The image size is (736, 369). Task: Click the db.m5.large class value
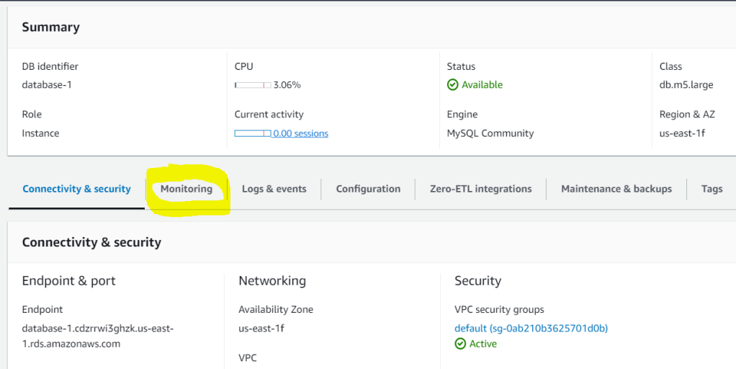(x=686, y=85)
